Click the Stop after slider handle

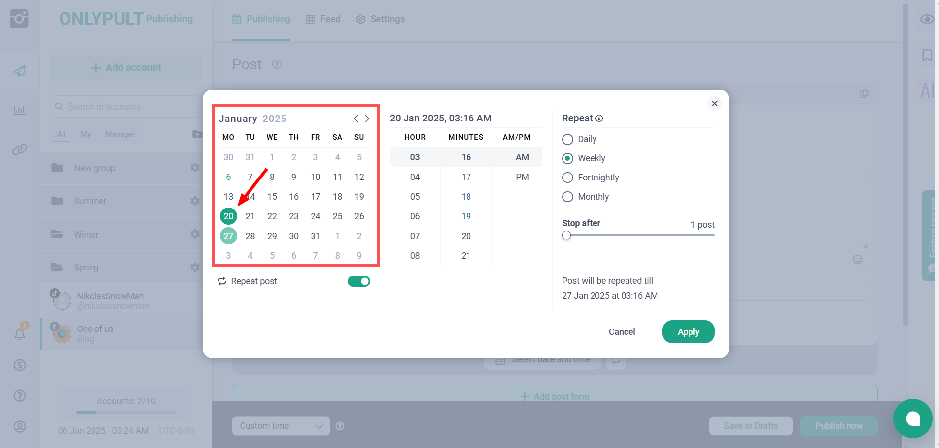coord(566,235)
